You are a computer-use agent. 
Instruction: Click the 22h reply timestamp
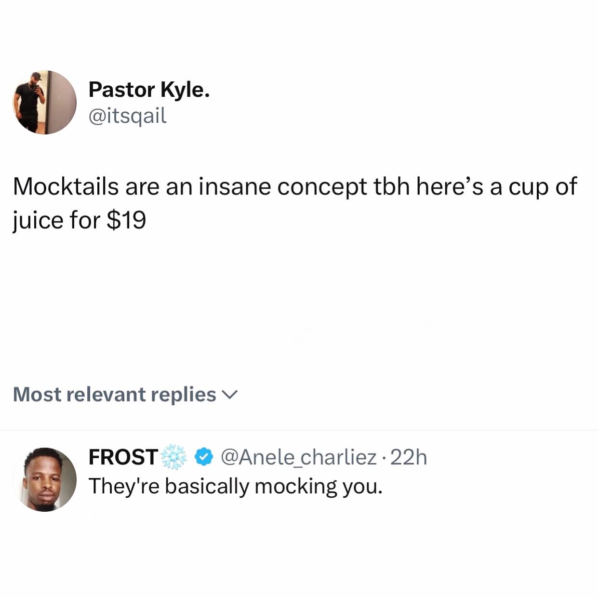tap(409, 457)
